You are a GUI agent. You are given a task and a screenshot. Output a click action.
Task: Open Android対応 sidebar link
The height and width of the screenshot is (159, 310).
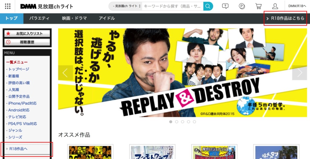point(19,110)
